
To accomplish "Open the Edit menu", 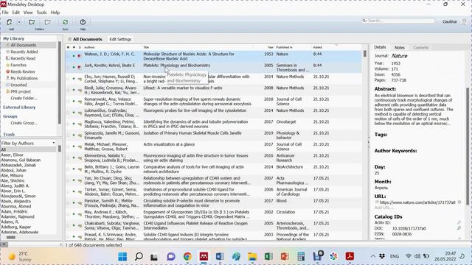I will [x=16, y=13].
